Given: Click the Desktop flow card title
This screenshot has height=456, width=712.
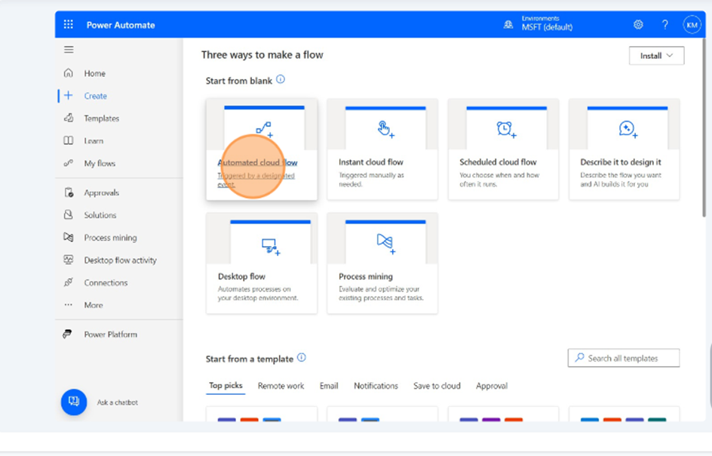Looking at the screenshot, I should 241,276.
